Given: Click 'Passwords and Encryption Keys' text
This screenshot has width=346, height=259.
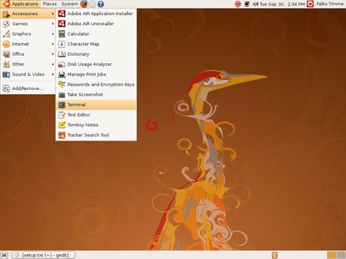Looking at the screenshot, I should point(101,85).
